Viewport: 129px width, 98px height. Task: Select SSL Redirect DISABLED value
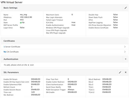(36, 95)
